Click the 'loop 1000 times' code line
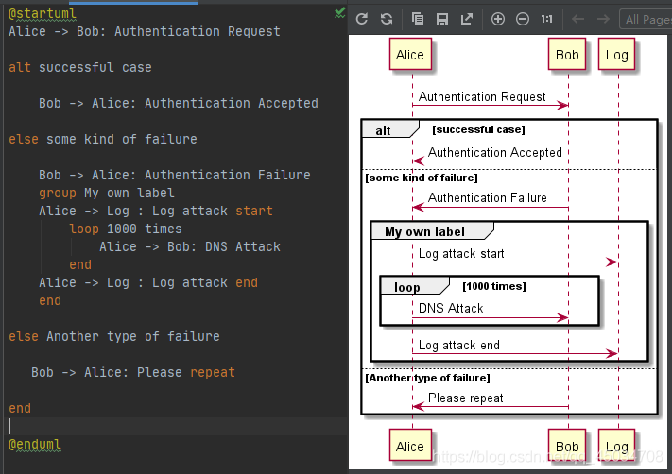 126,229
